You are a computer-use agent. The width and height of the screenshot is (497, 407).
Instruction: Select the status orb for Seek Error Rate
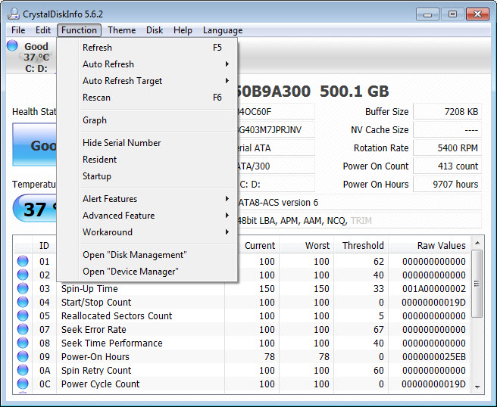23,329
